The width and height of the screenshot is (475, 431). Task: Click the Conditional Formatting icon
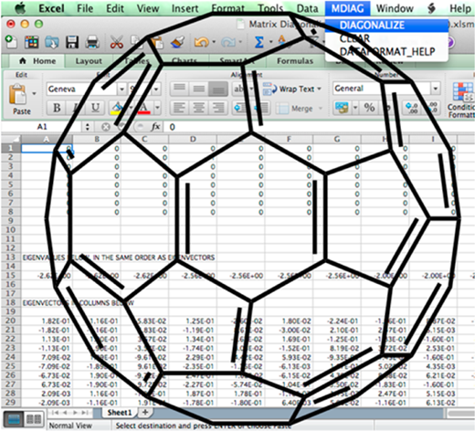[x=462, y=100]
